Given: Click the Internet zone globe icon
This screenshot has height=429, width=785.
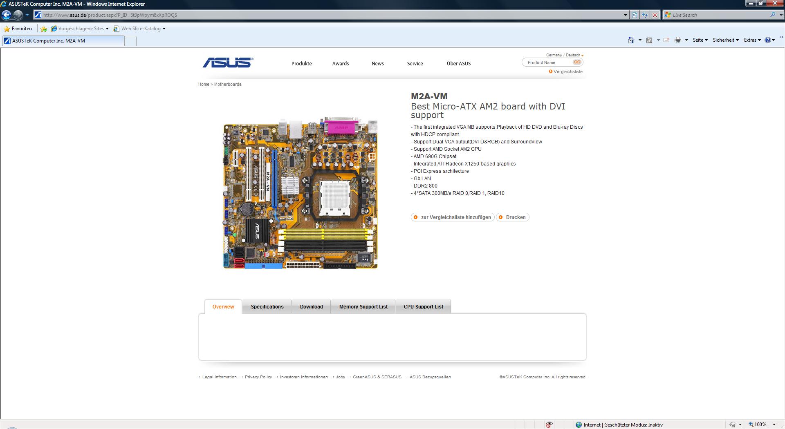Looking at the screenshot, I should 579,425.
